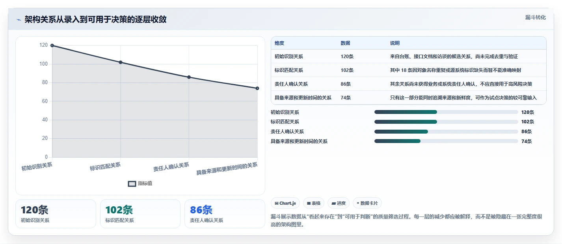The image size is (562, 244).
Task: Click the lightning icon before the panel title
Action: 19,20
